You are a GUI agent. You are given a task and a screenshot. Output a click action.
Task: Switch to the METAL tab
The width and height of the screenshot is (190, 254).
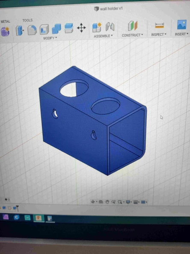pos(5,21)
